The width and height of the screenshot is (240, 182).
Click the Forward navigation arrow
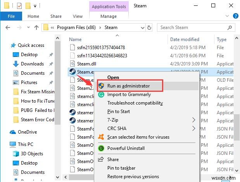tap(19, 27)
